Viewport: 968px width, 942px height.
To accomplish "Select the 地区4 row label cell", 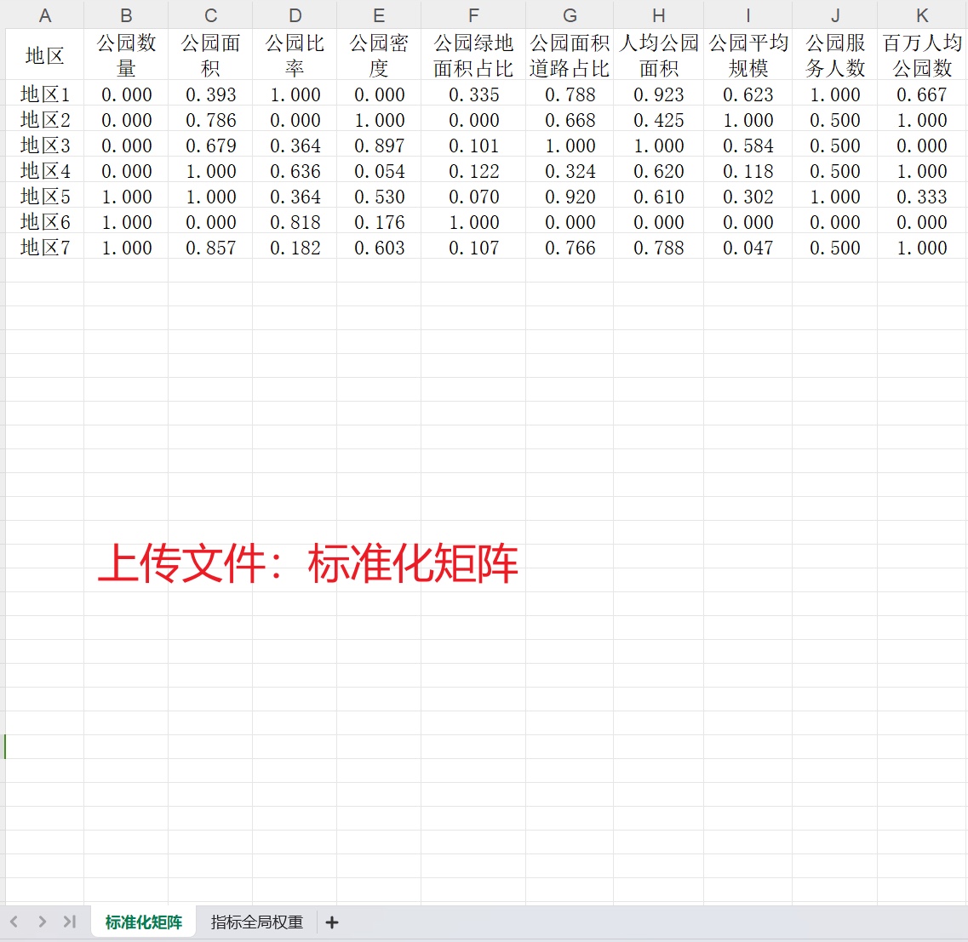I will 44,171.
